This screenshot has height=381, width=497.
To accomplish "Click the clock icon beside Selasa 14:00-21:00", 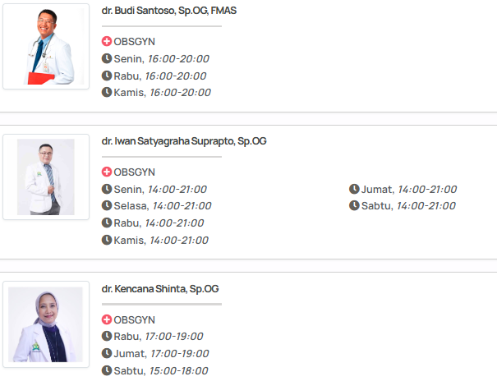I will pyautogui.click(x=107, y=205).
